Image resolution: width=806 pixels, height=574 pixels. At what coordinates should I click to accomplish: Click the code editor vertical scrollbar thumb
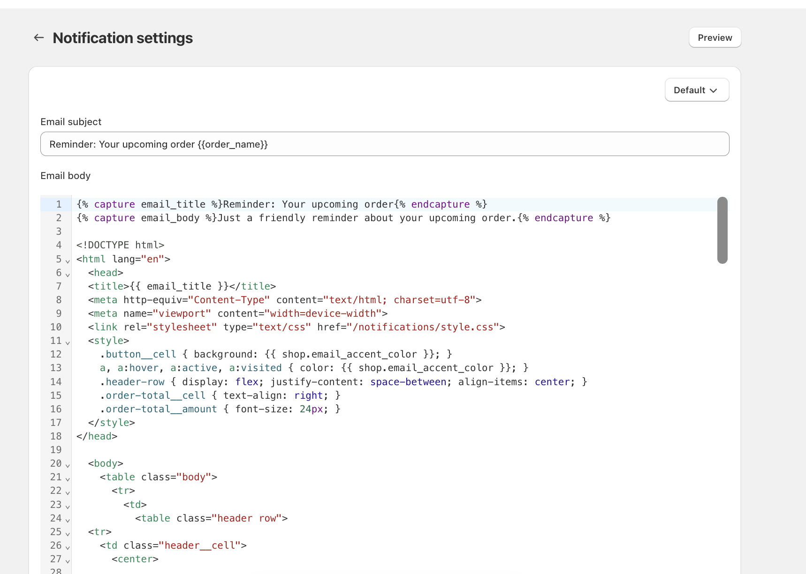[722, 230]
